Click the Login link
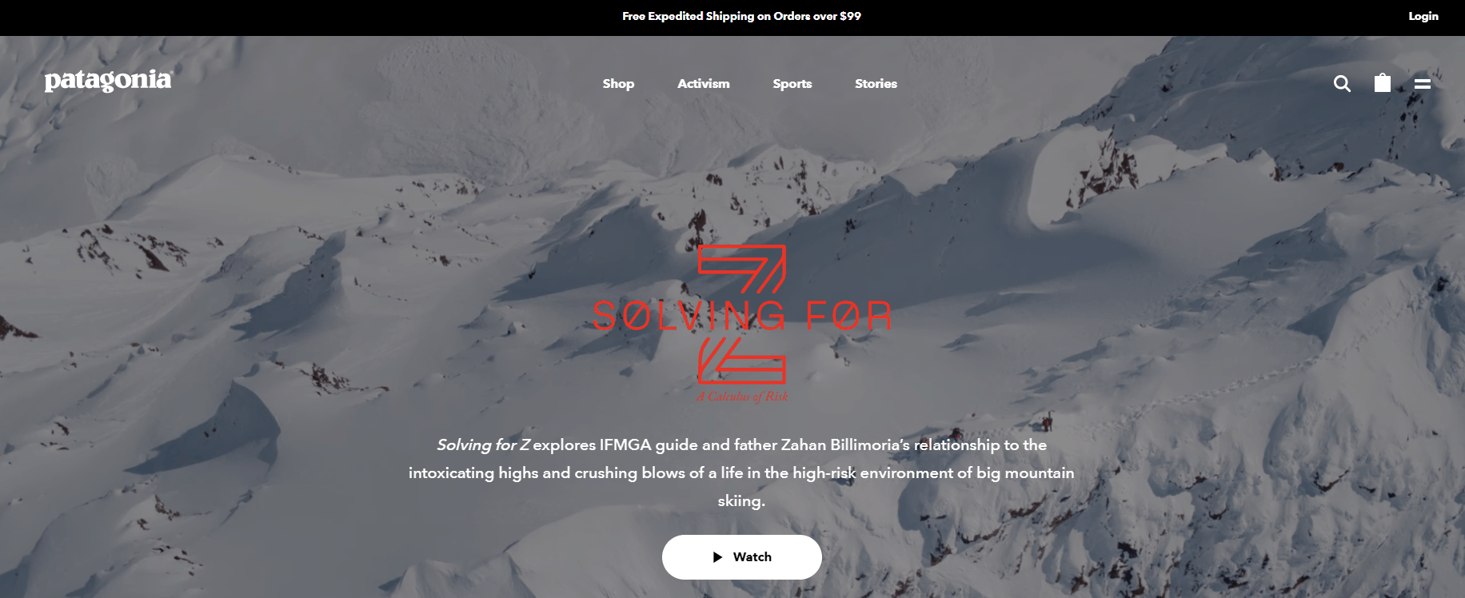The image size is (1465, 598). (x=1423, y=16)
